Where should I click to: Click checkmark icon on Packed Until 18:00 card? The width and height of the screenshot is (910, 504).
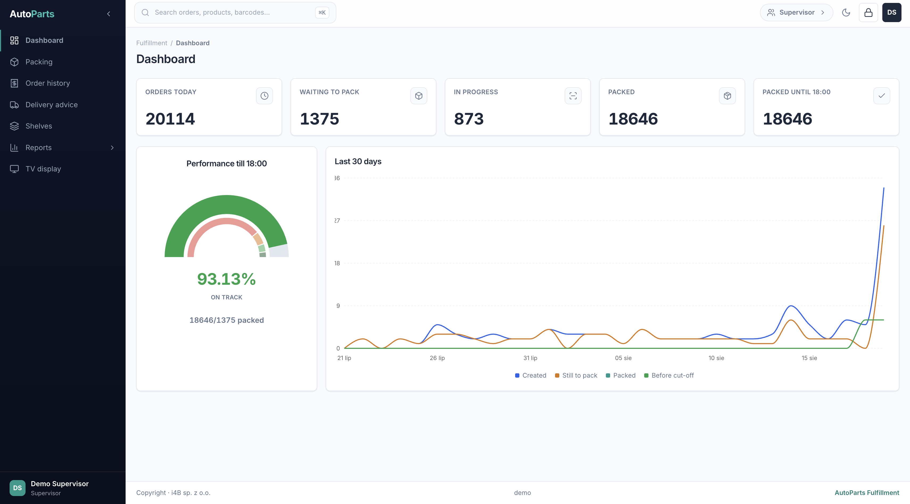click(882, 96)
